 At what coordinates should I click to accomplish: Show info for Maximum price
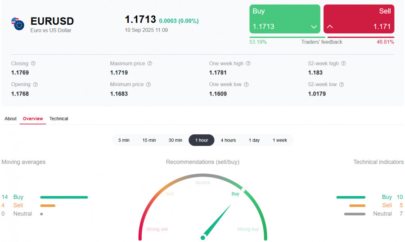[150, 63]
